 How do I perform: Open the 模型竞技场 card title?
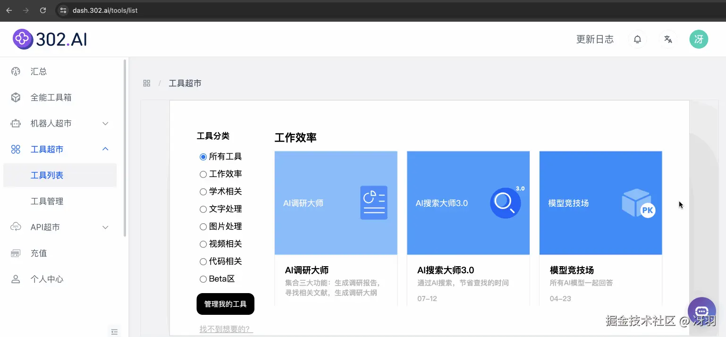(x=572, y=270)
